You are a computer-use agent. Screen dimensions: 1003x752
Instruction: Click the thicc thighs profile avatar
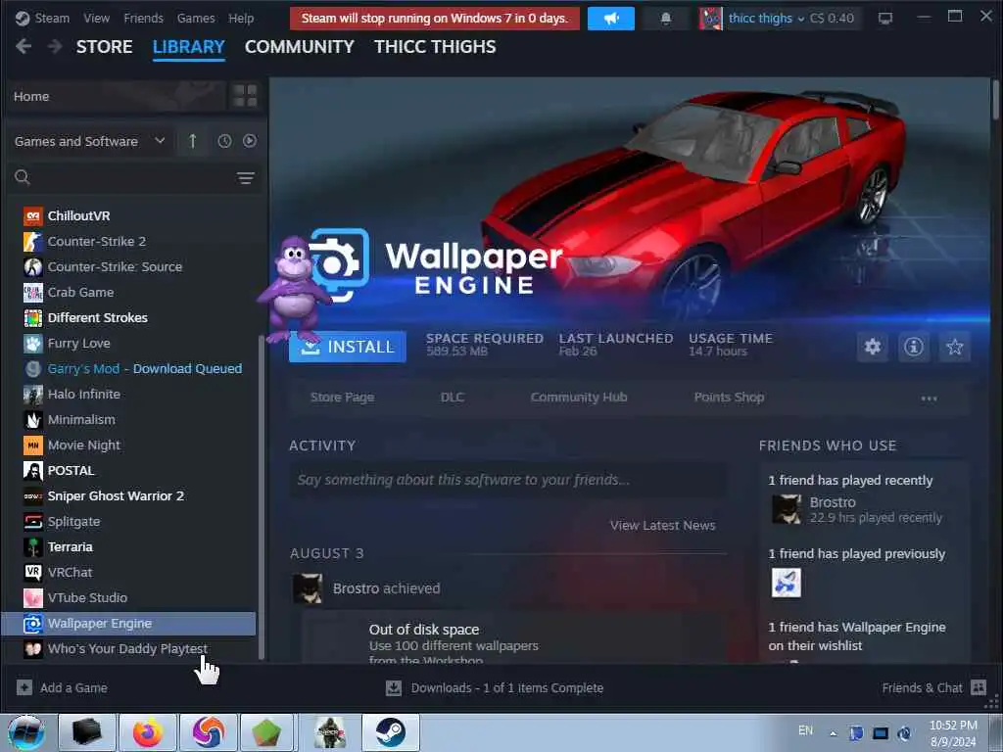tap(711, 19)
